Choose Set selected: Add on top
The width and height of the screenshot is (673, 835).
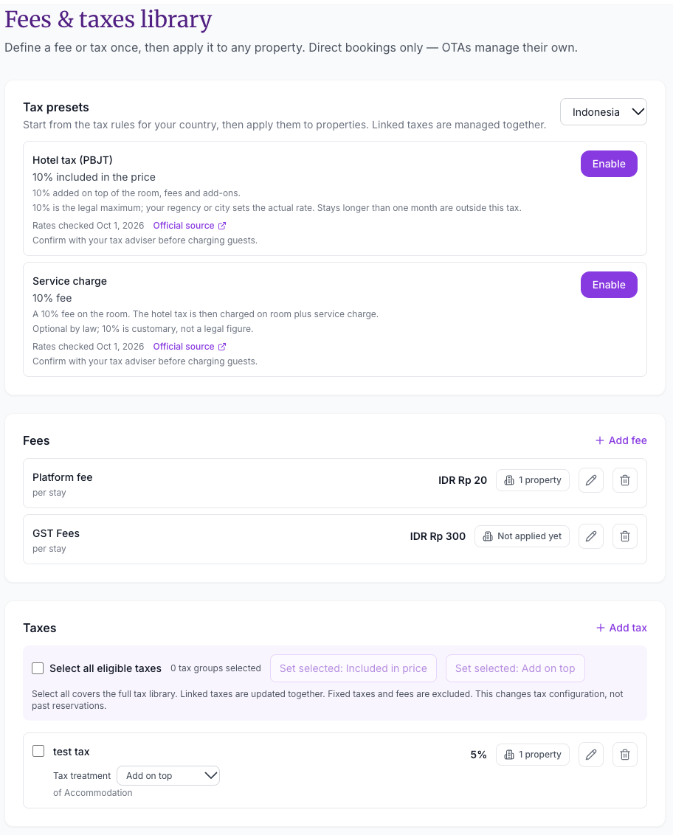(515, 668)
